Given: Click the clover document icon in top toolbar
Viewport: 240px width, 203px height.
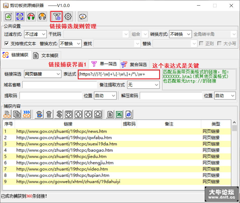Looking at the screenshot, I should point(8,16).
